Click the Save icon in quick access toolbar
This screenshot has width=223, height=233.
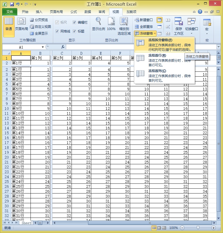(12, 4)
